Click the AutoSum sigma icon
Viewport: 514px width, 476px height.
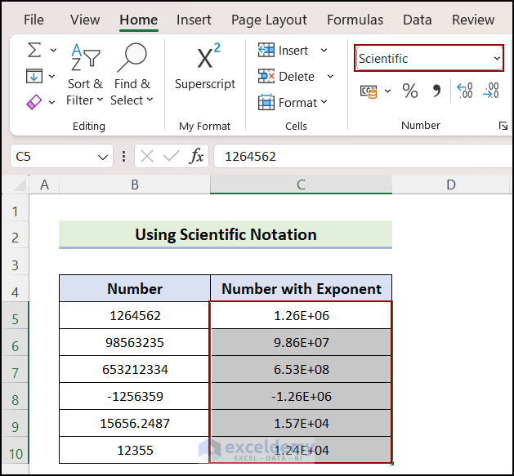pyautogui.click(x=34, y=50)
